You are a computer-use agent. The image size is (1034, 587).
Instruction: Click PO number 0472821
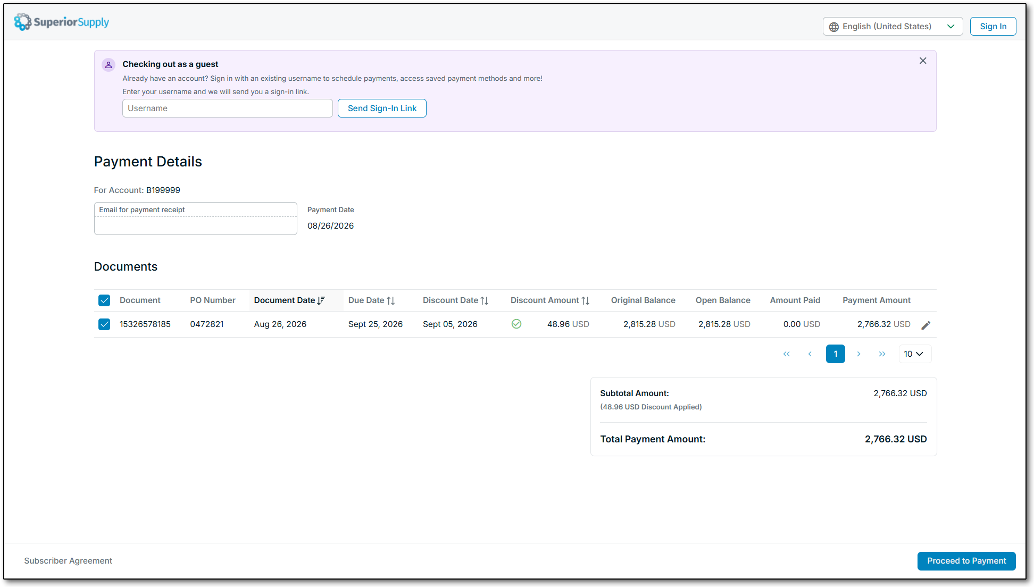pyautogui.click(x=207, y=324)
